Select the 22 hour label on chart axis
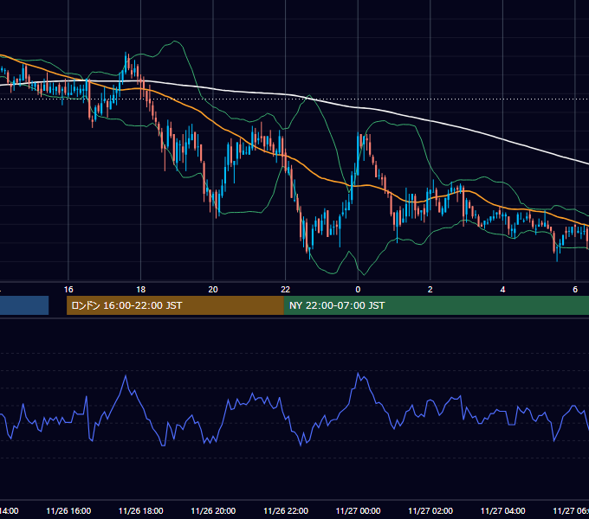589x519 pixels. tap(286, 289)
